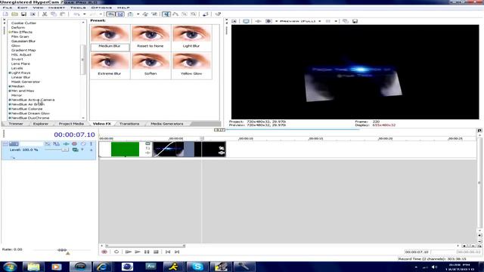Adjust the playback Rate slider

coord(62,250)
